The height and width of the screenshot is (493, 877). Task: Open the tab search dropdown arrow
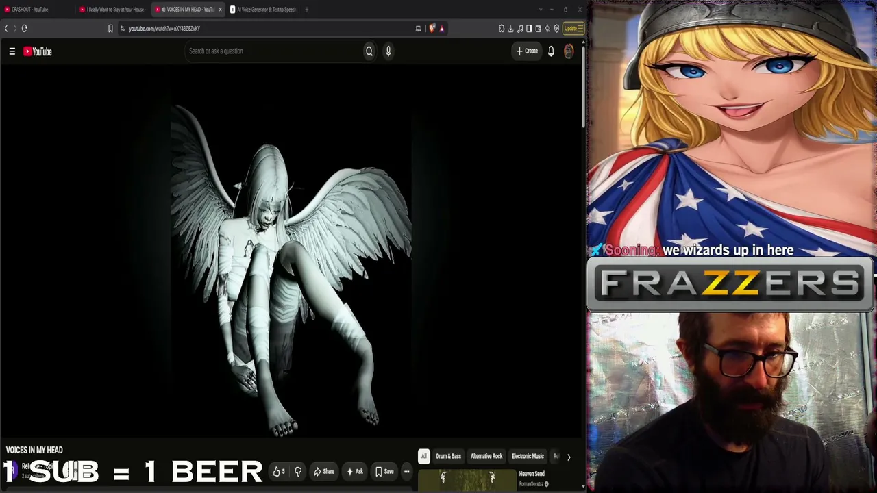(x=541, y=10)
